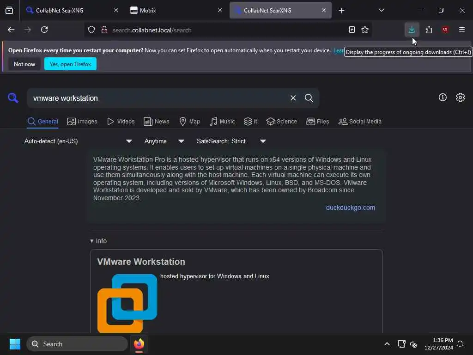Switch to the Social Media category

click(360, 122)
